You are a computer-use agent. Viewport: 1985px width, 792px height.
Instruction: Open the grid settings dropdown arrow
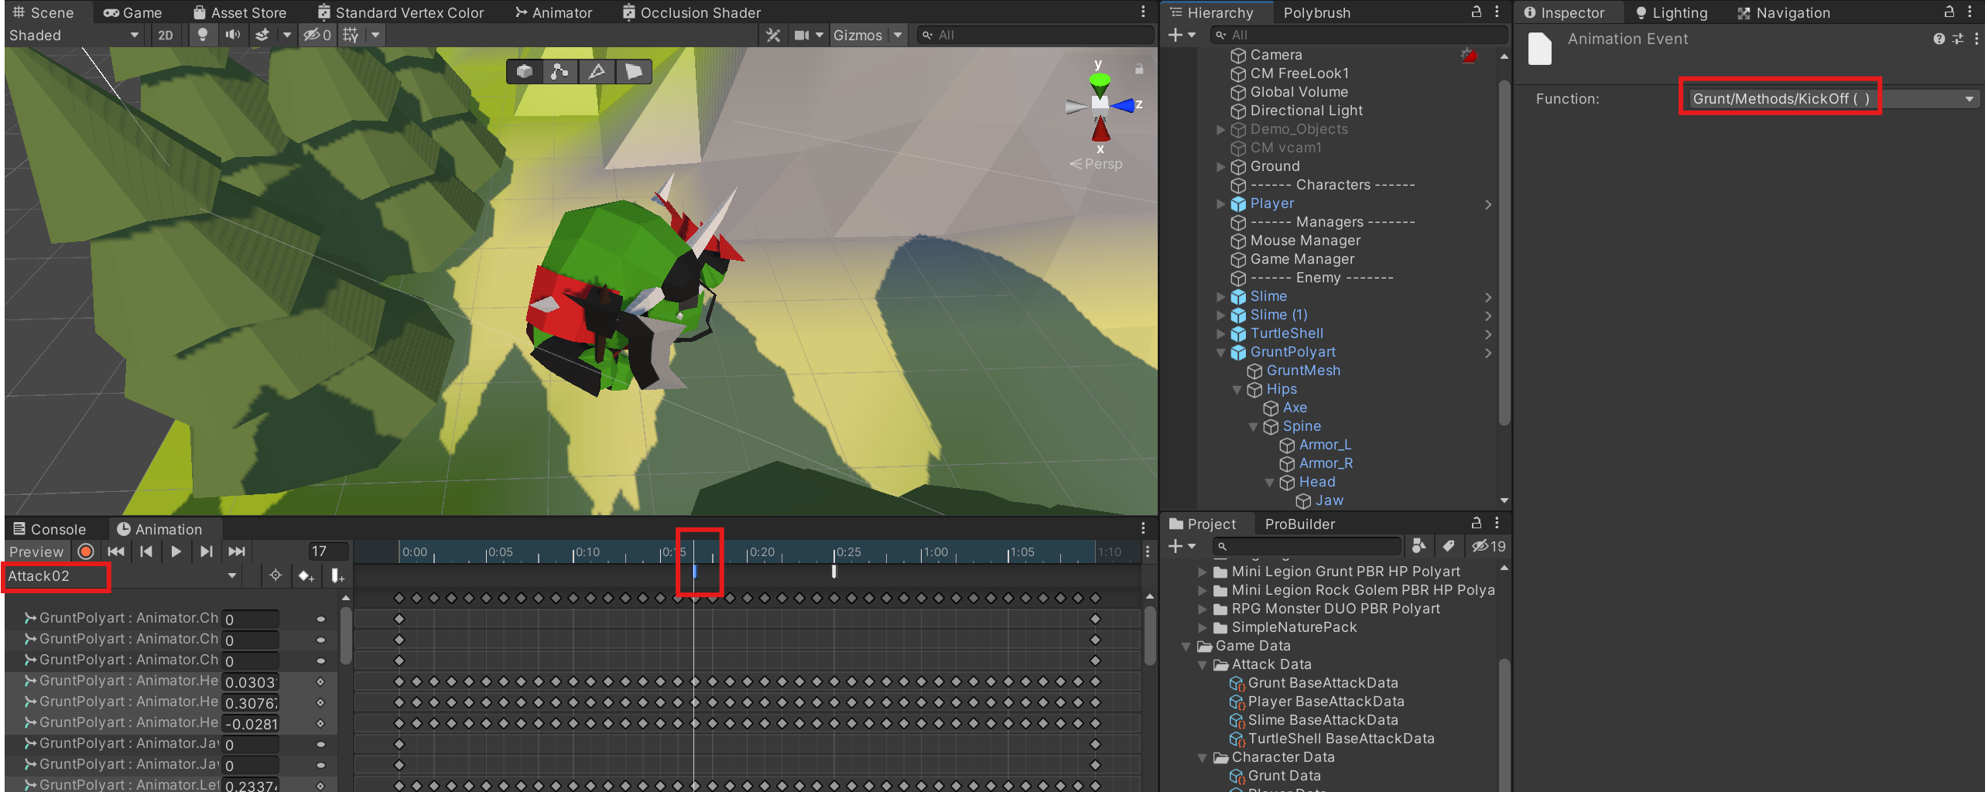pyautogui.click(x=376, y=35)
